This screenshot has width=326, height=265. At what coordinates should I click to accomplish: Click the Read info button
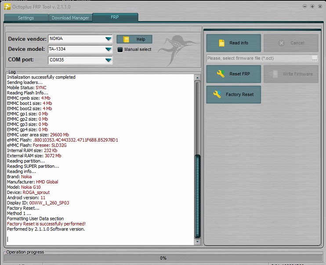[x=233, y=43]
